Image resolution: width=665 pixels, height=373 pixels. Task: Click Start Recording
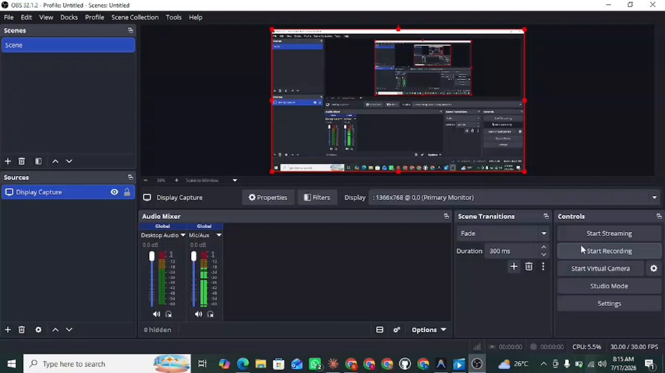coord(609,251)
